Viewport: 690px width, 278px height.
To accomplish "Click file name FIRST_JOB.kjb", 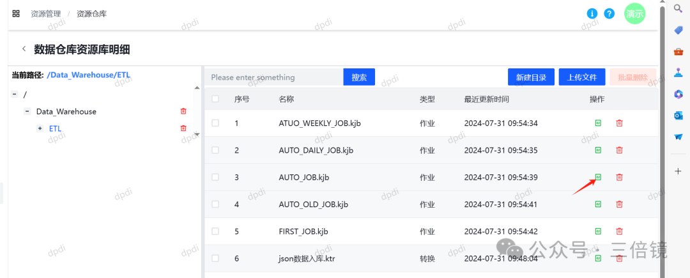I will (x=303, y=231).
